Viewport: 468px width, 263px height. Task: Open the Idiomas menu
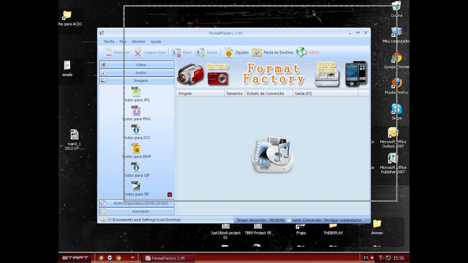pos(139,42)
